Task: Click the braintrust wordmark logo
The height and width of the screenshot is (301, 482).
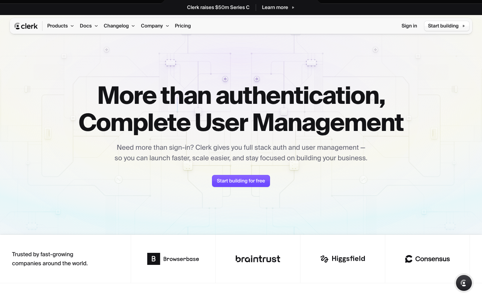Action: coord(258,258)
